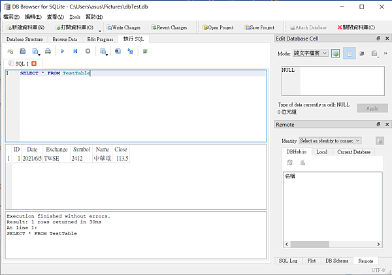Switch to Plot bottom tab
The width and height of the screenshot is (392, 275).
312,261
